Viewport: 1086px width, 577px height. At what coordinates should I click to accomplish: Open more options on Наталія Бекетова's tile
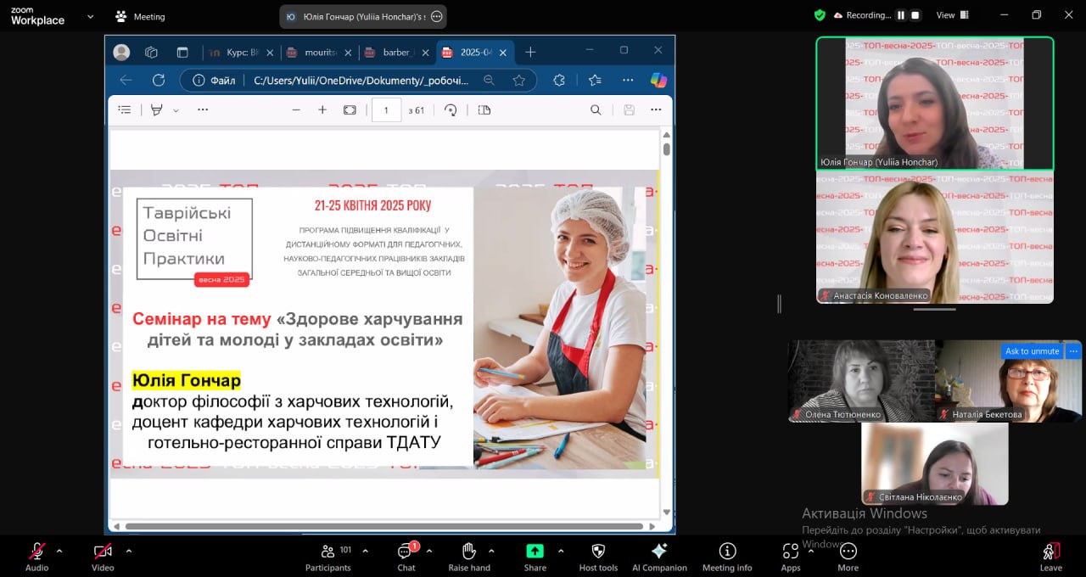tap(1073, 351)
